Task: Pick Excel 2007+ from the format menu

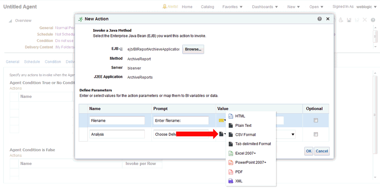Action: (251, 153)
